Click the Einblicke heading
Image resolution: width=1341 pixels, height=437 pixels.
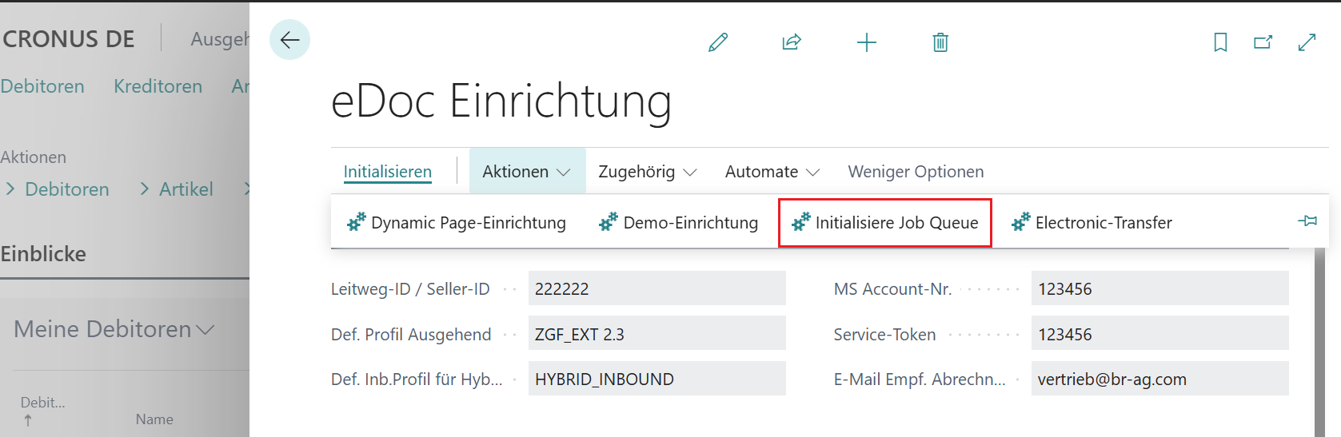43,254
